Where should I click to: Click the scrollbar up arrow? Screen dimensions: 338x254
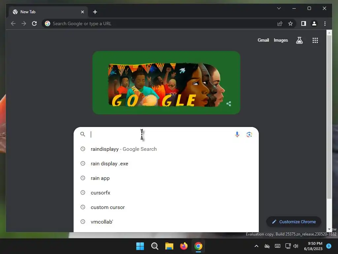[329, 33]
